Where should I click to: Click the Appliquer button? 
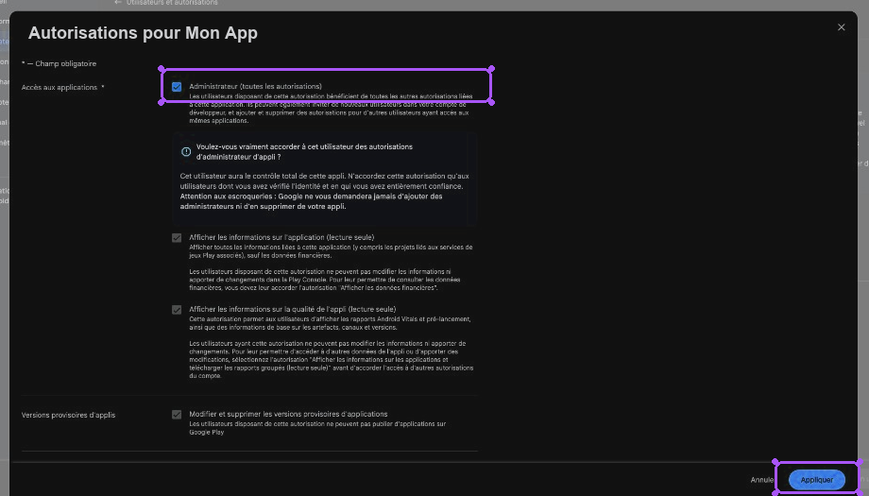click(x=816, y=480)
